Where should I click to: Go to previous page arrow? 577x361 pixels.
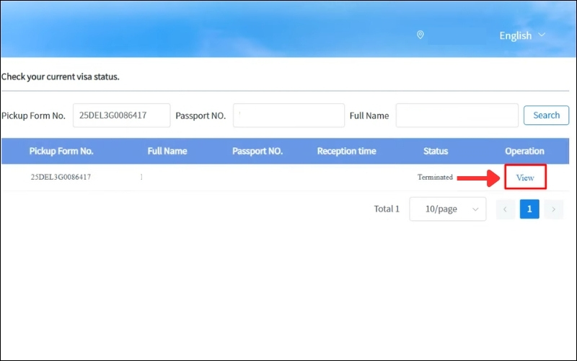[x=506, y=209]
